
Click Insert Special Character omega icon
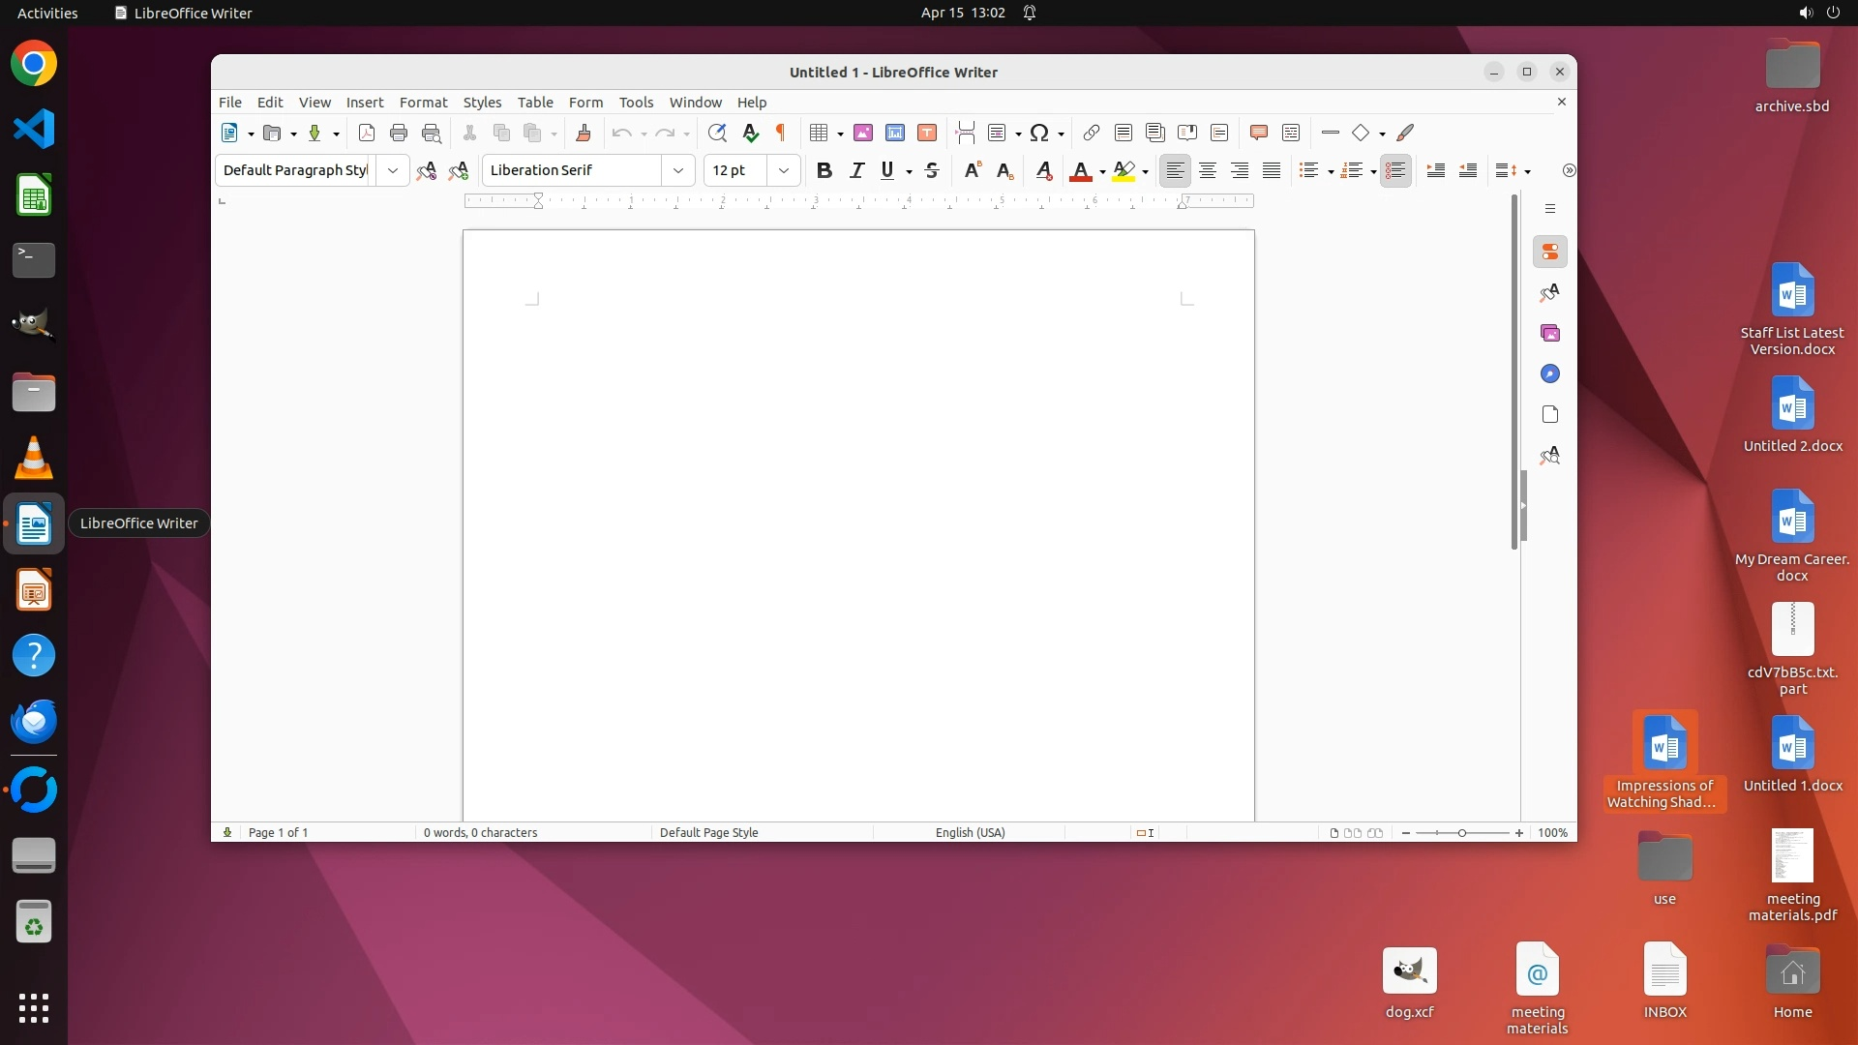1039,134
